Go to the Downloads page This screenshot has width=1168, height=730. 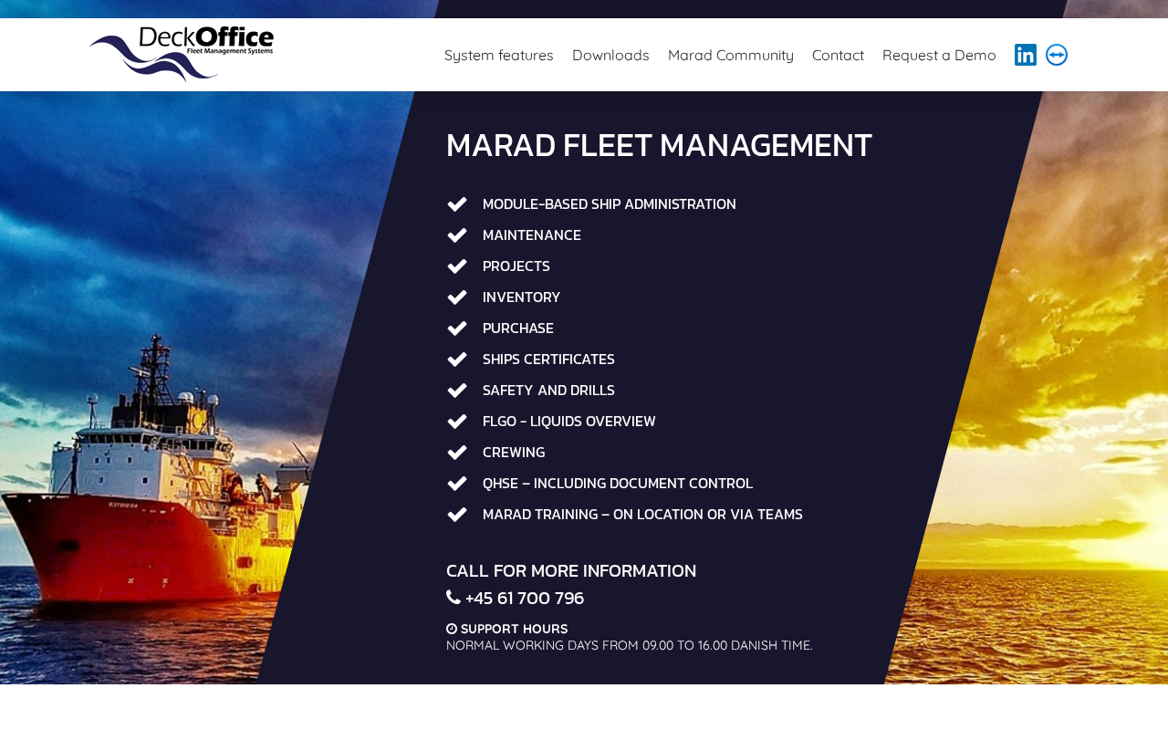(610, 55)
